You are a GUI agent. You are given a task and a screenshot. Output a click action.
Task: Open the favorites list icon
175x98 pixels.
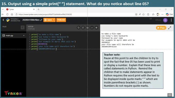[x=153, y=14]
